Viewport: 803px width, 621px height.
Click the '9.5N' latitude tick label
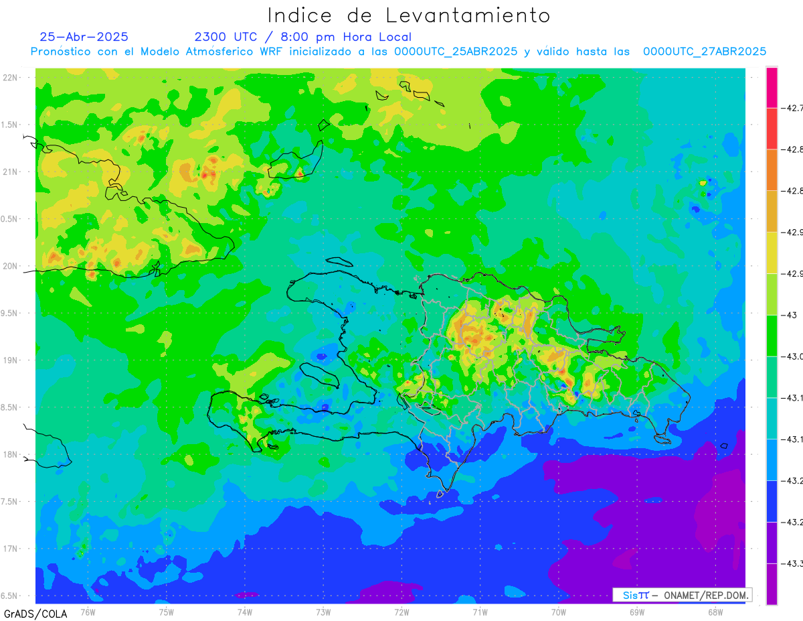coord(10,313)
